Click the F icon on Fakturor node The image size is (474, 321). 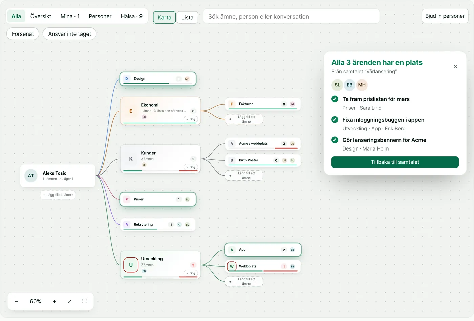click(x=232, y=104)
